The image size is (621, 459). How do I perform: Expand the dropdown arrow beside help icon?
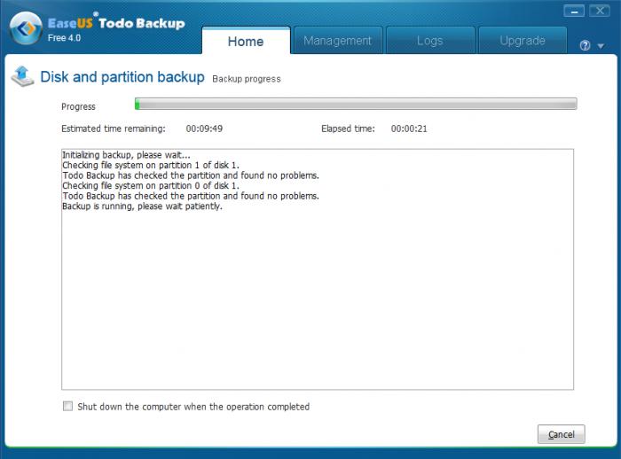click(x=601, y=46)
